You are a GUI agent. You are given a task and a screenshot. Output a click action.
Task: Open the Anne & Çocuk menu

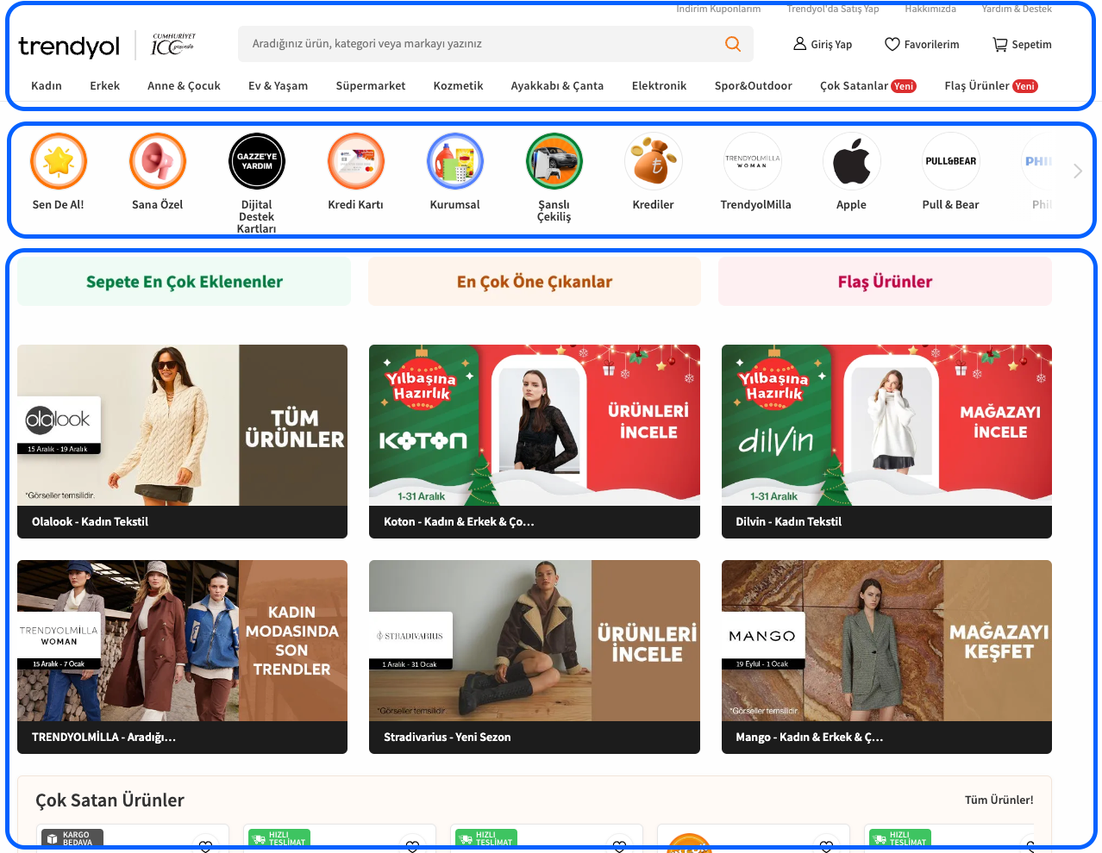pyautogui.click(x=184, y=86)
